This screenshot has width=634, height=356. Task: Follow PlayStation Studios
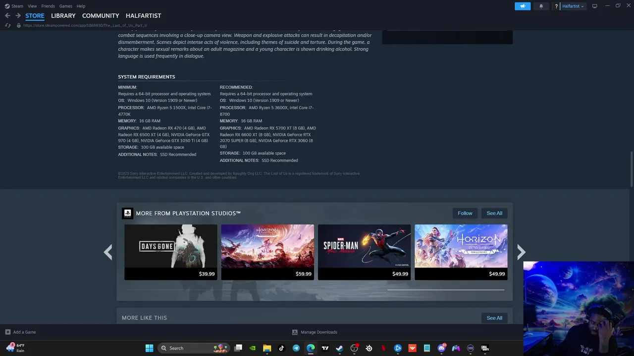(x=465, y=213)
